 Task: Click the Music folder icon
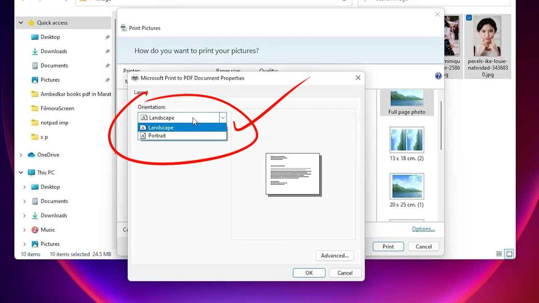35,230
